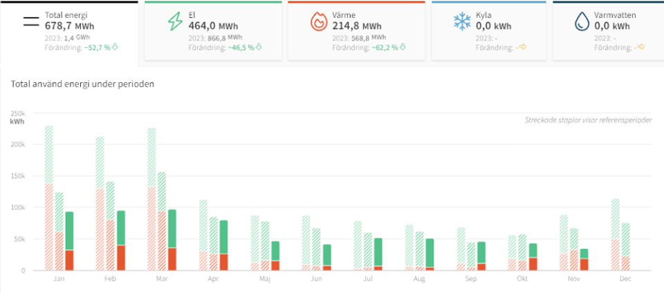Click the tallest hatched bar for Jan
The width and height of the screenshot is (664, 293).
click(x=49, y=198)
